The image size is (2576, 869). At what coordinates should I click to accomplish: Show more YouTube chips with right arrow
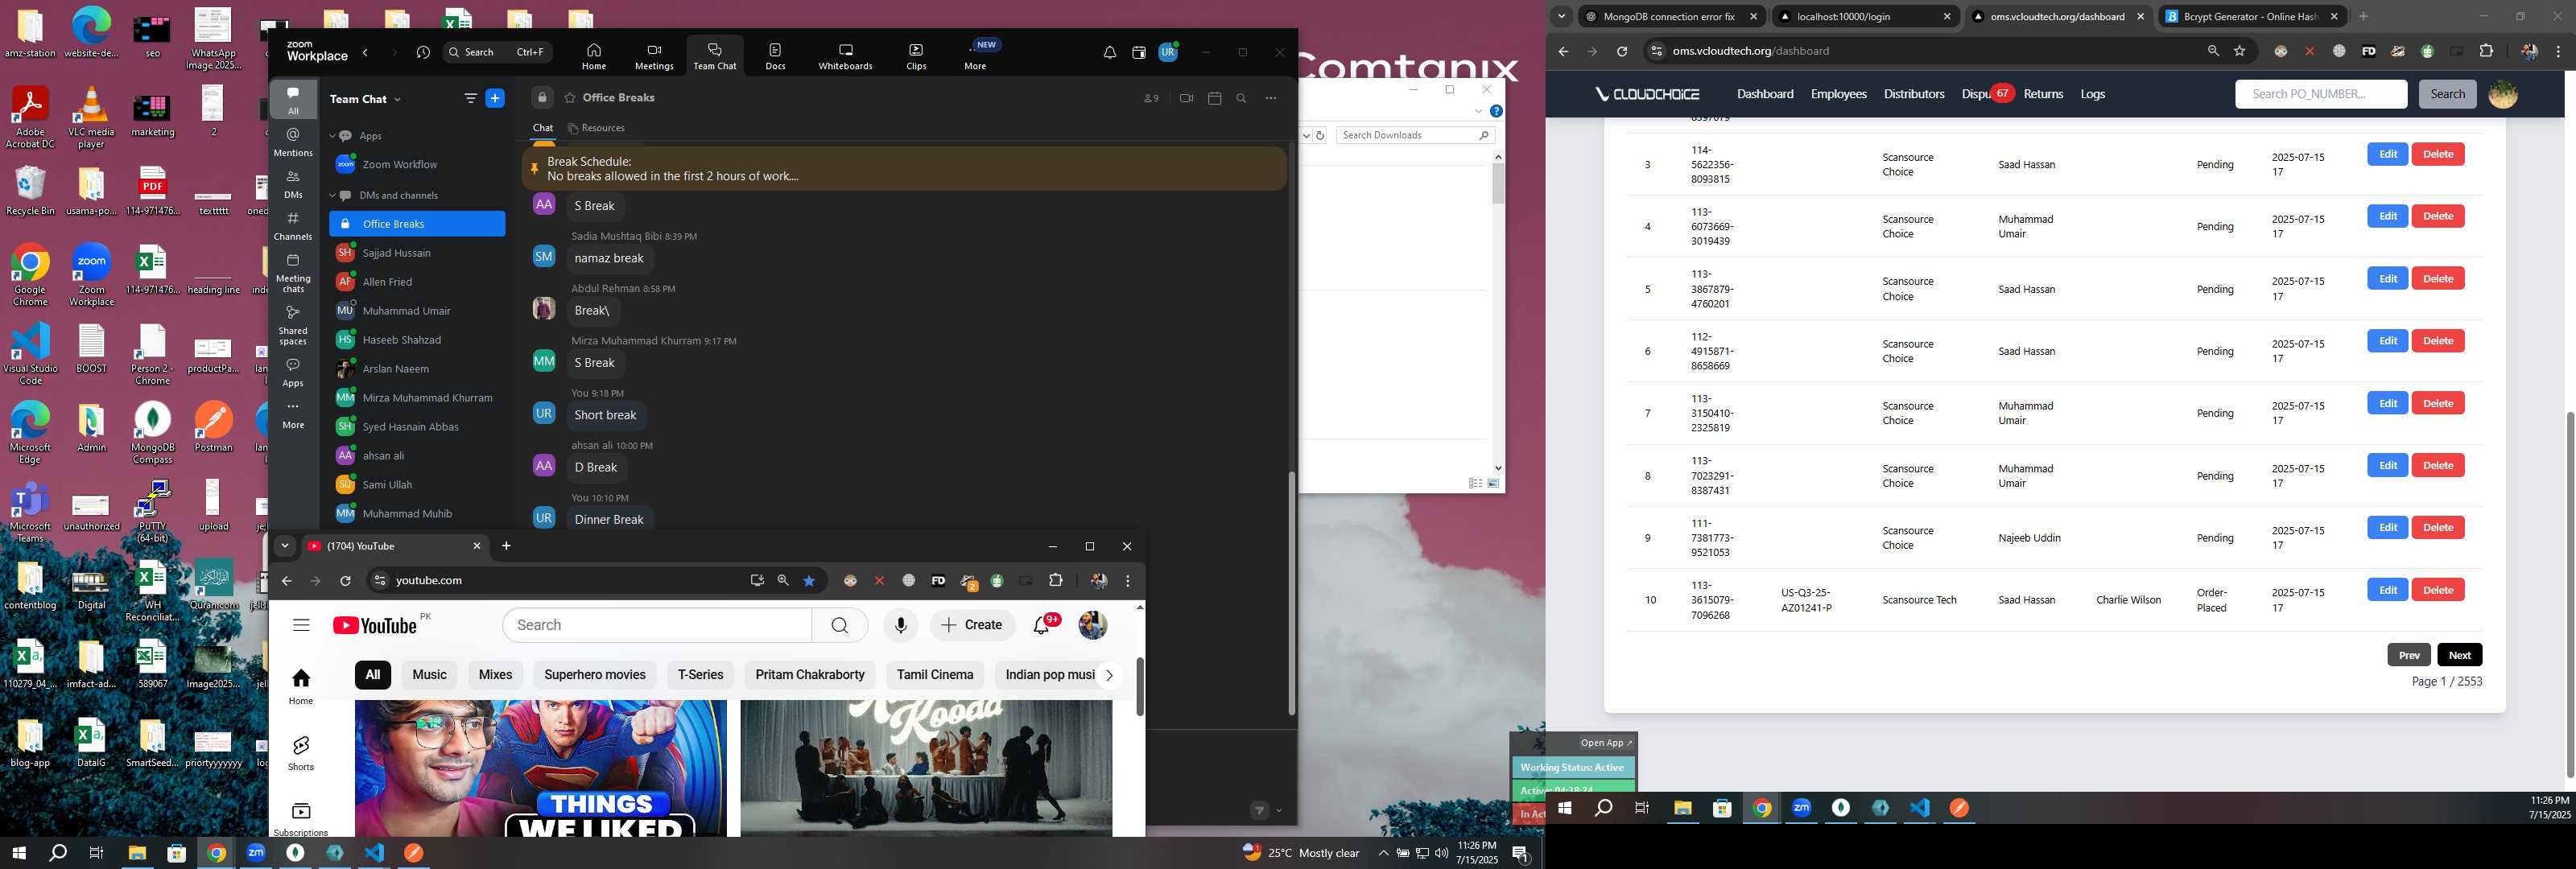pos(1109,675)
